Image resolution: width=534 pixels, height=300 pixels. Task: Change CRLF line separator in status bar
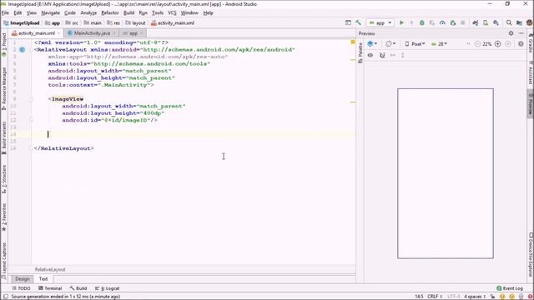(435, 297)
